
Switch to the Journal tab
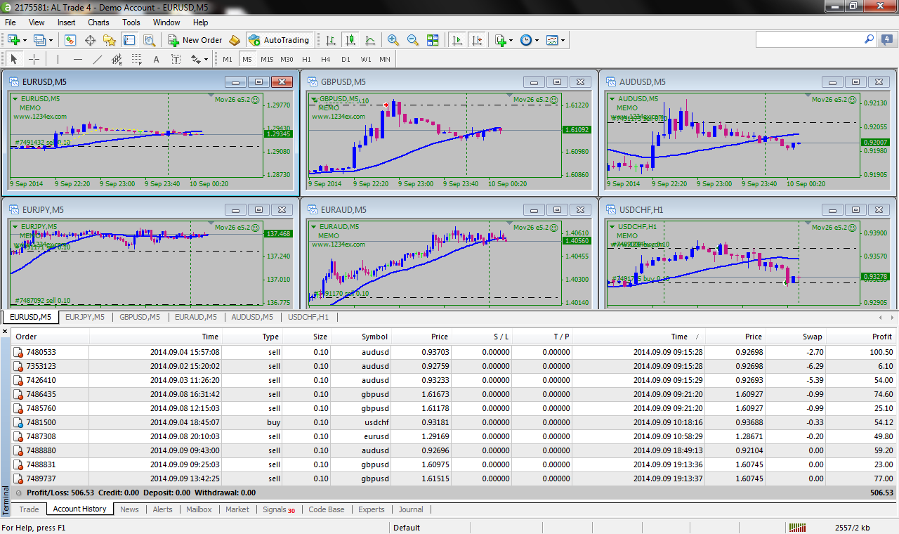coord(411,509)
